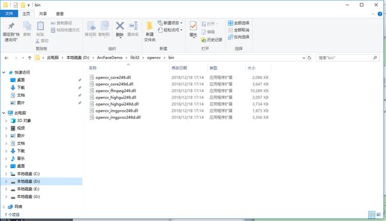Sort by the Size column header
The image size is (386, 221).
pyautogui.click(x=251, y=68)
